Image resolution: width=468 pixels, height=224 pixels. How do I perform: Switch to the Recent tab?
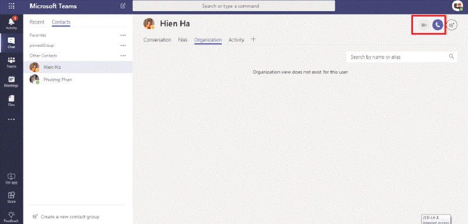(37, 22)
